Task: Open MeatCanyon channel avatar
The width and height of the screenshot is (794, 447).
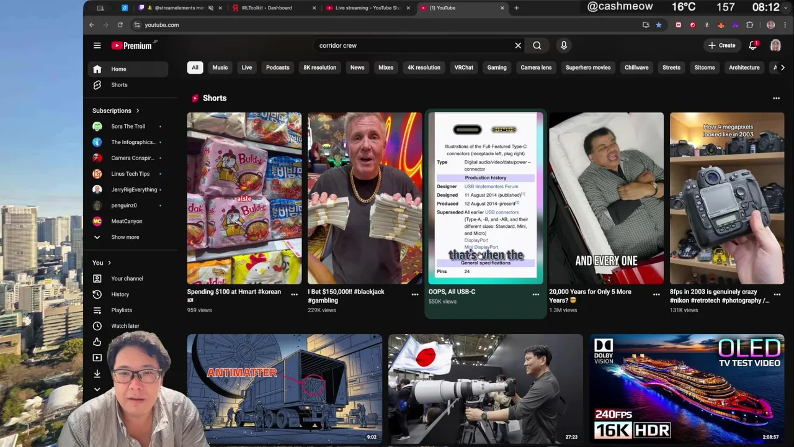Action: [97, 221]
